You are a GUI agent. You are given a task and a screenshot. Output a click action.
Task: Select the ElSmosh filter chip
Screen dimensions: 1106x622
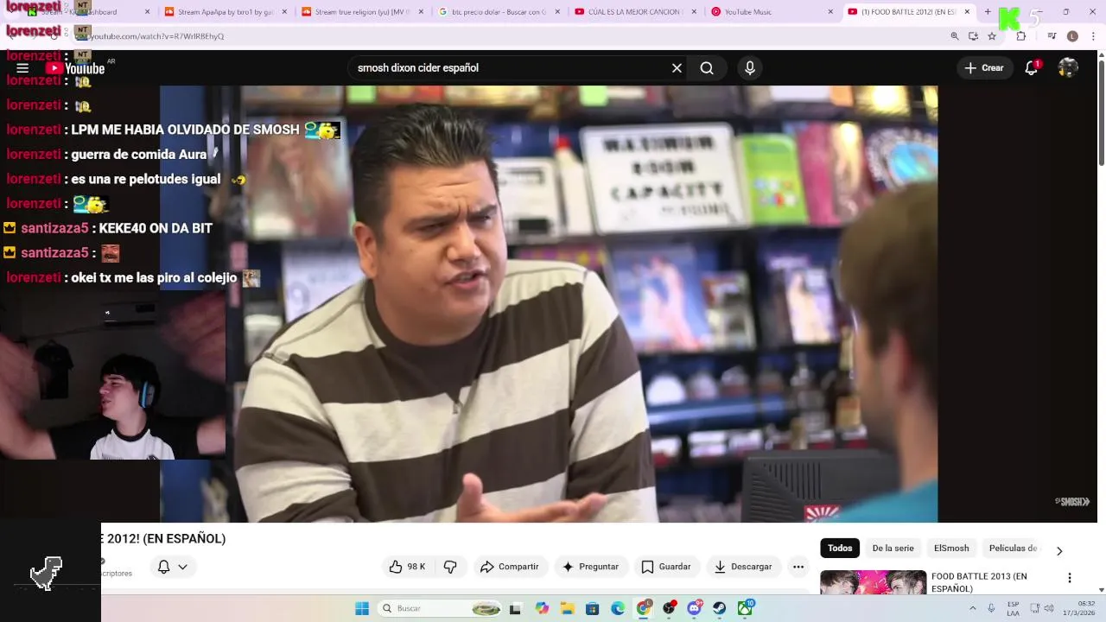(x=951, y=549)
